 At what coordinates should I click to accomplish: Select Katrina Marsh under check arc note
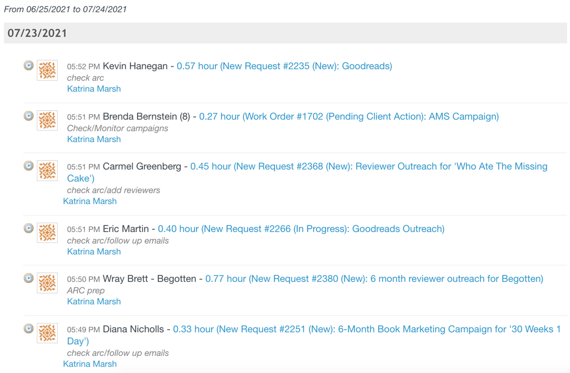pos(94,89)
